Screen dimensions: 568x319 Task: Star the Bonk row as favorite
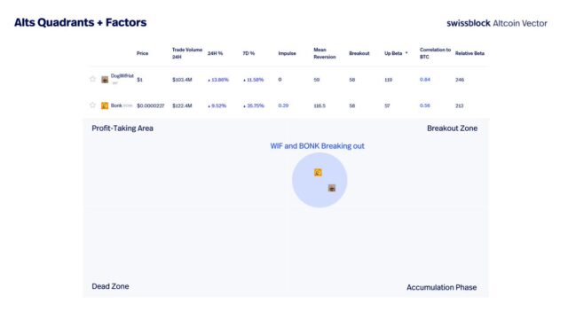(92, 105)
